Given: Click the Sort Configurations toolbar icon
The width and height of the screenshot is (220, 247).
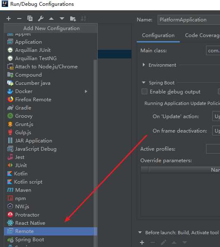Looking at the screenshot, I should pyautogui.click(x=83, y=19).
